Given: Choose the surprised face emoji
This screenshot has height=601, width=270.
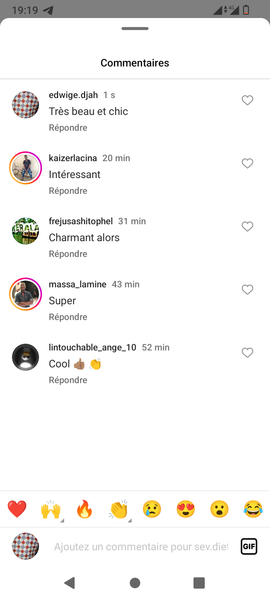Looking at the screenshot, I should point(219,509).
